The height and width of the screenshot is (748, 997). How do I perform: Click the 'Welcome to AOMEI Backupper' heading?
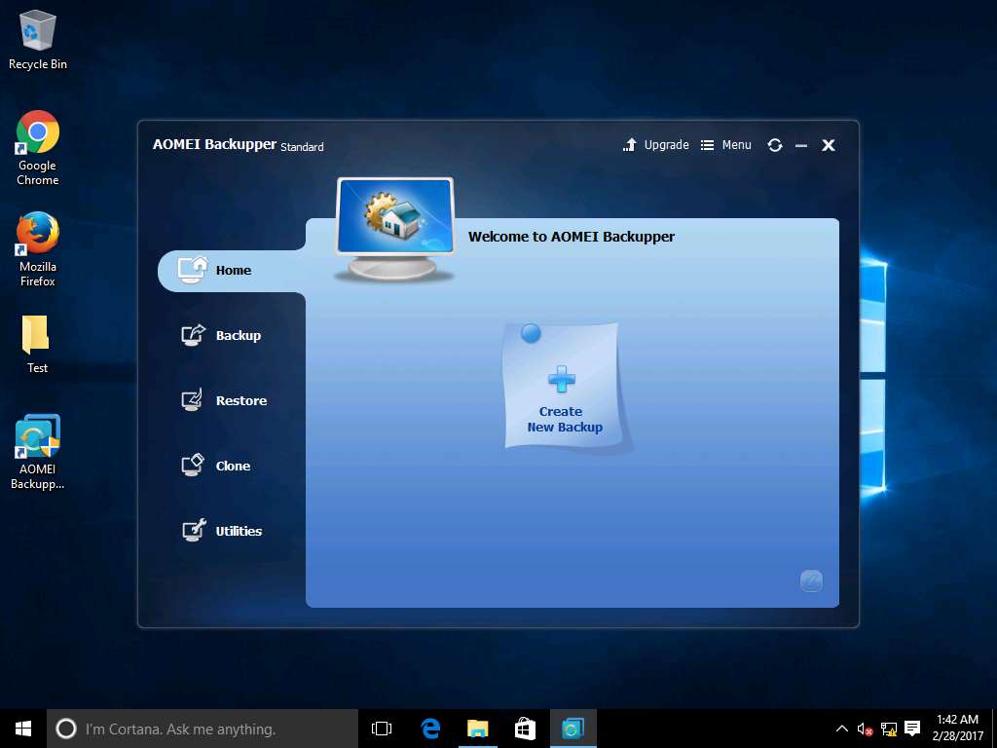(571, 237)
